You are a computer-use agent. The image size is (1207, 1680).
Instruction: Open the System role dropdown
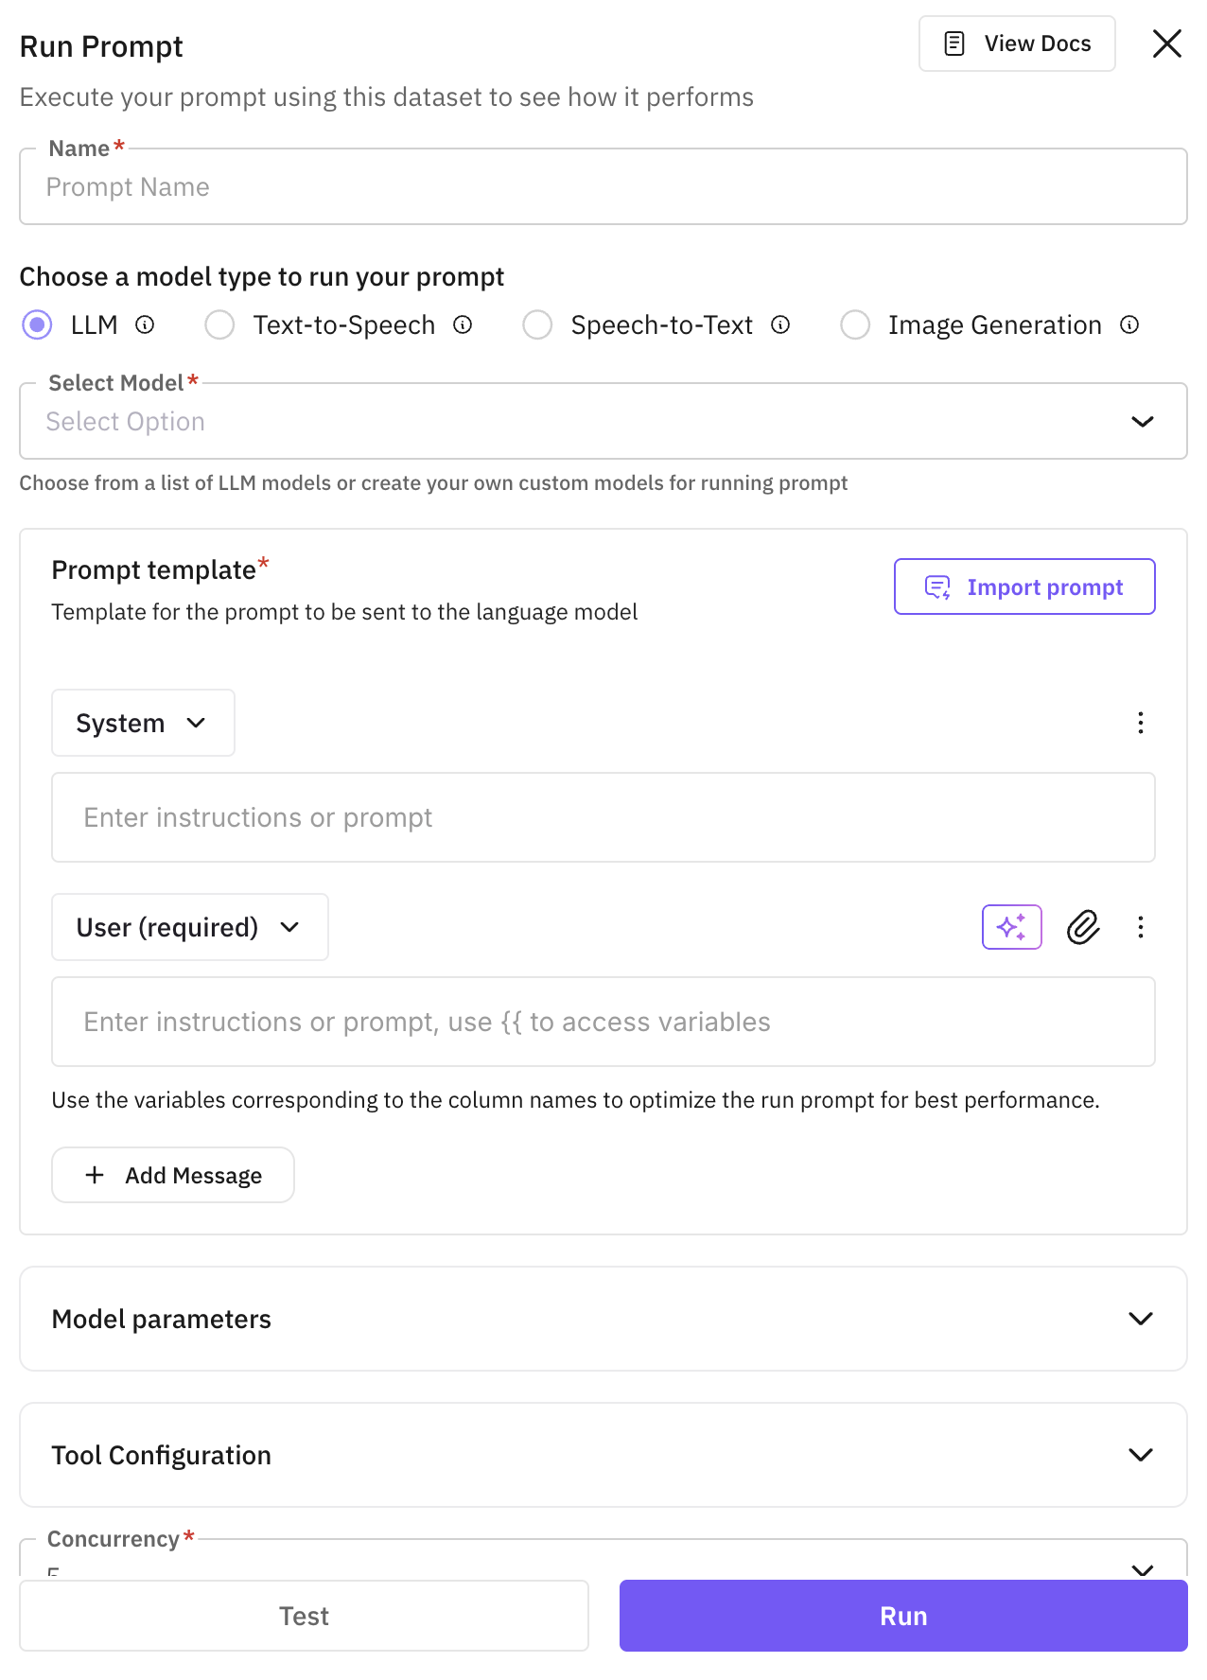143,723
